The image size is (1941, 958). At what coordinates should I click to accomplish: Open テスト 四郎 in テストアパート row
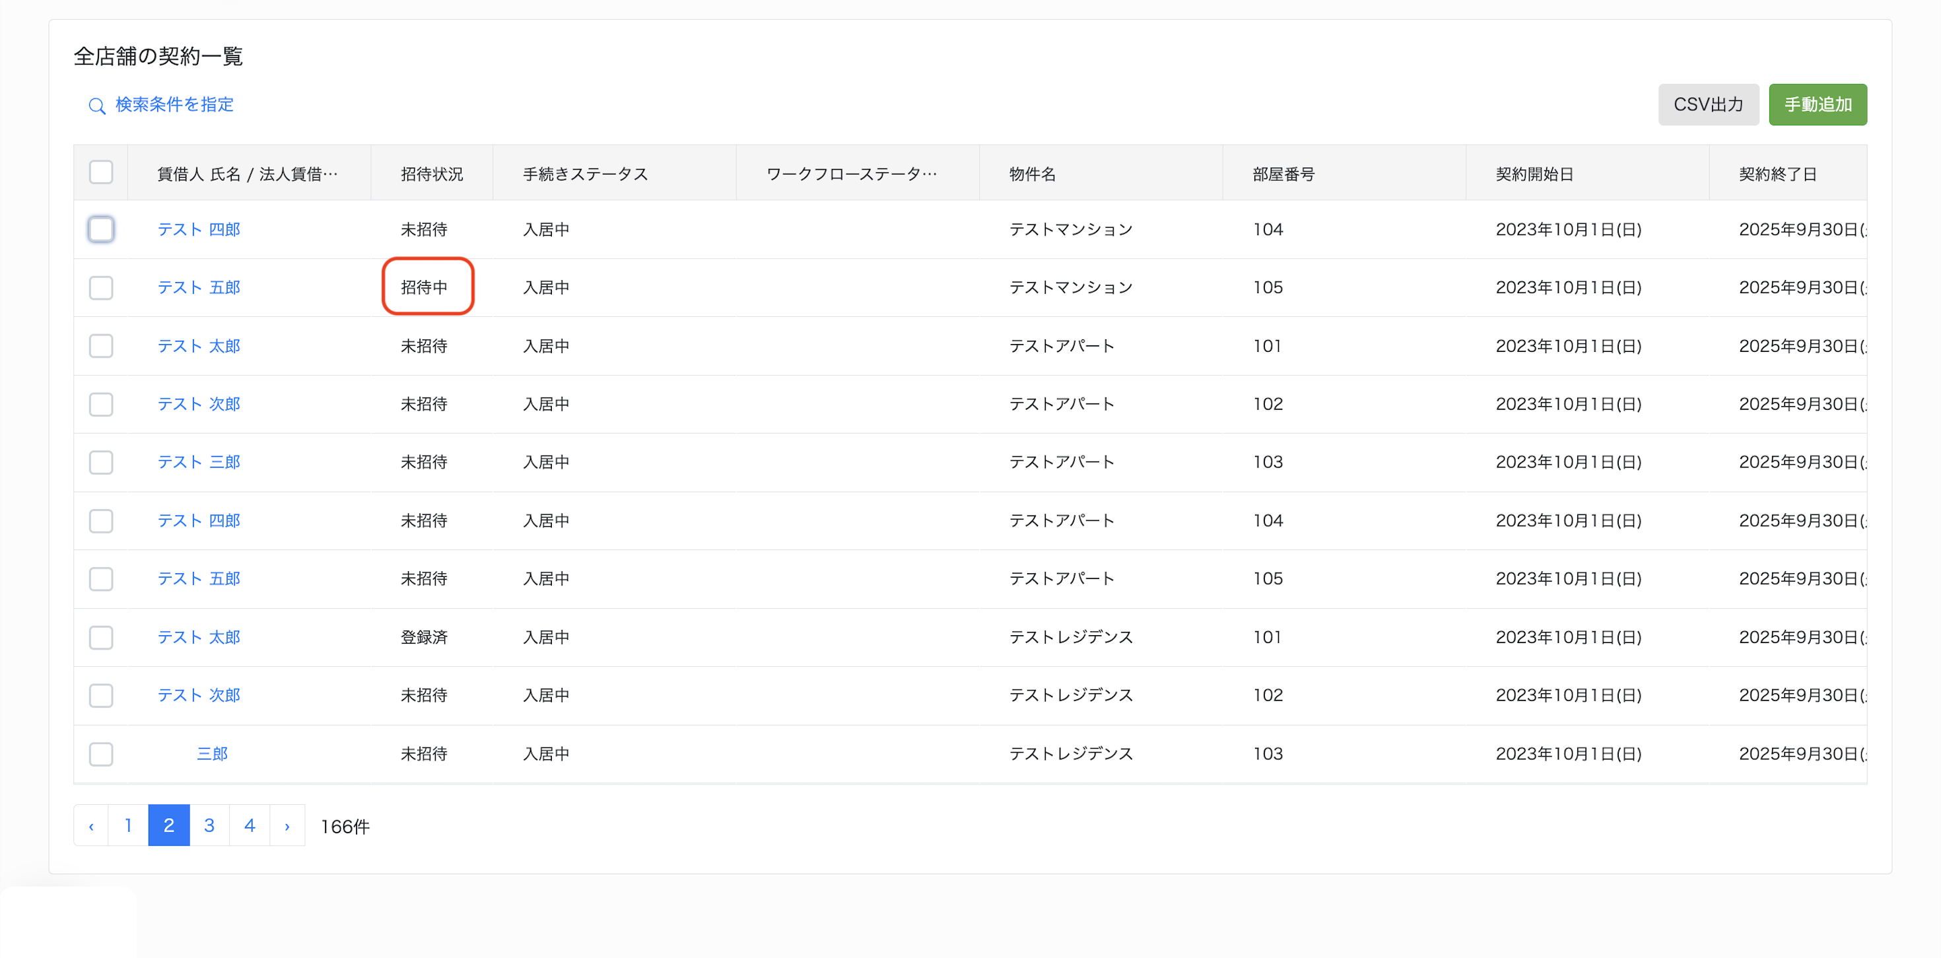point(199,521)
